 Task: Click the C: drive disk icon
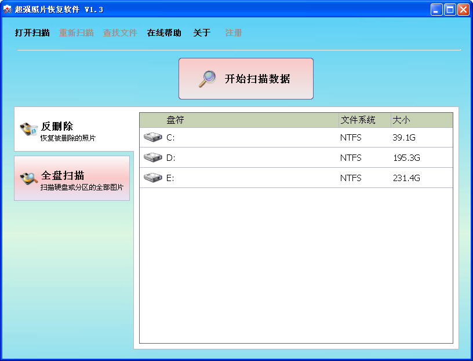click(152, 137)
